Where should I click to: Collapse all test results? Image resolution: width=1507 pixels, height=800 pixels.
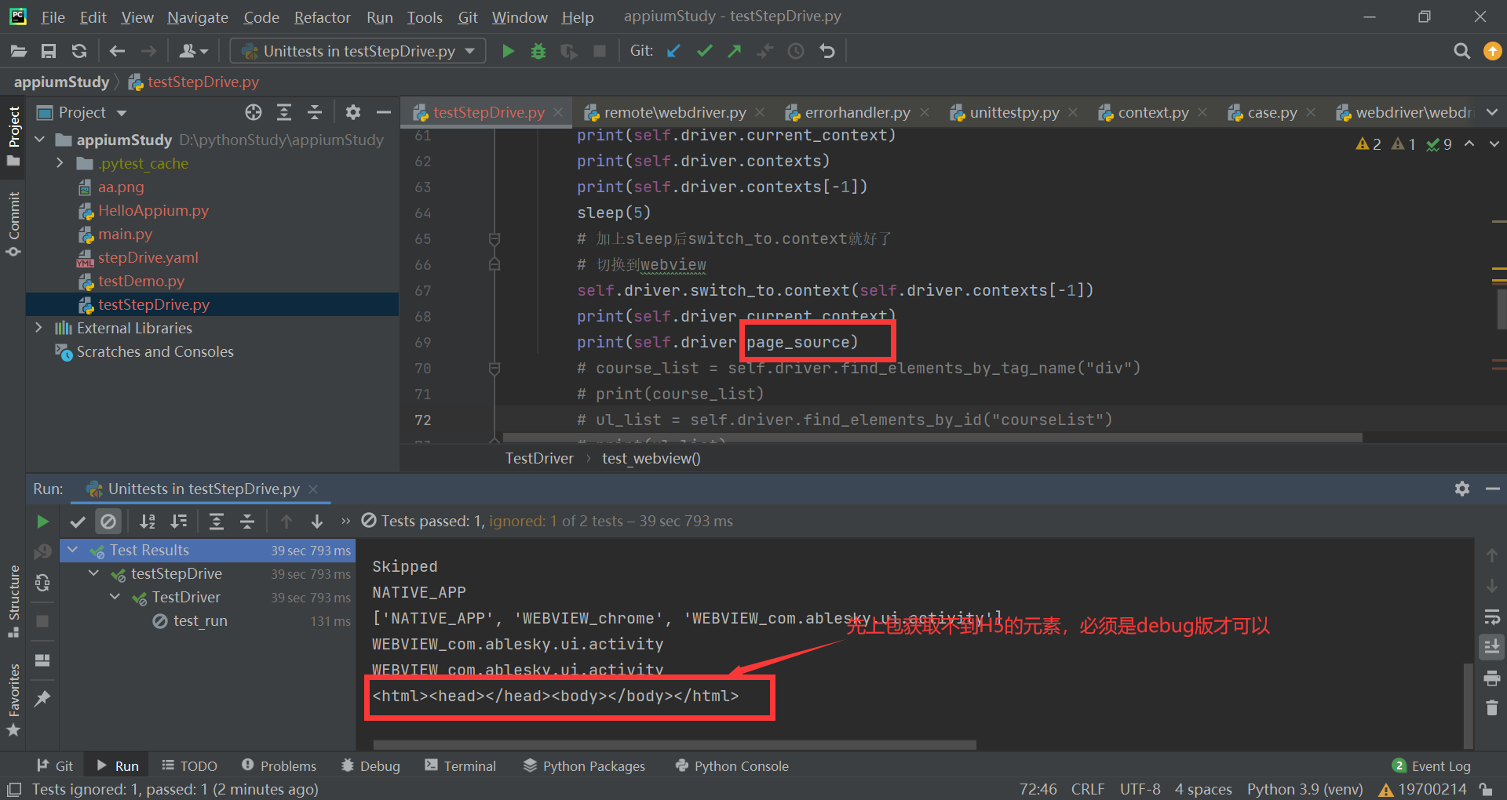tap(247, 522)
